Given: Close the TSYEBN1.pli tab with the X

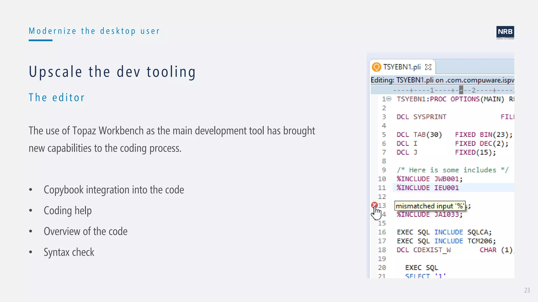Looking at the screenshot, I should [x=428, y=67].
